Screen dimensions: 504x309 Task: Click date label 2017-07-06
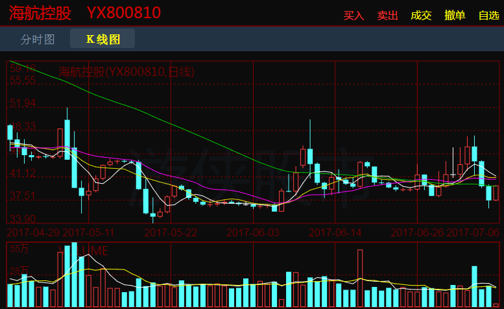point(473,232)
